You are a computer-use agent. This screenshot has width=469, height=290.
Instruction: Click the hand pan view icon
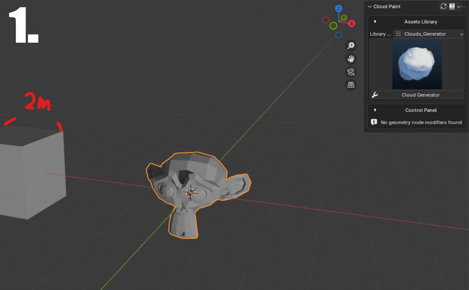(351, 59)
